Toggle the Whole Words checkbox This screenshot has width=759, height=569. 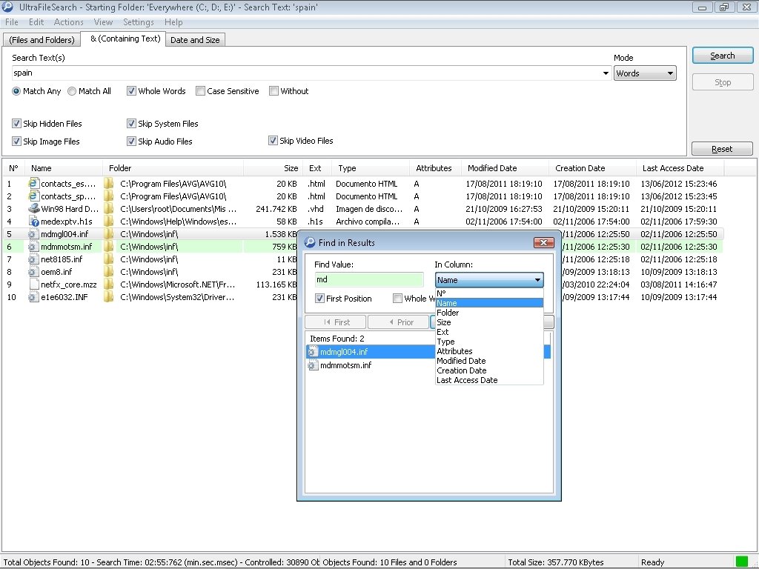coord(131,91)
